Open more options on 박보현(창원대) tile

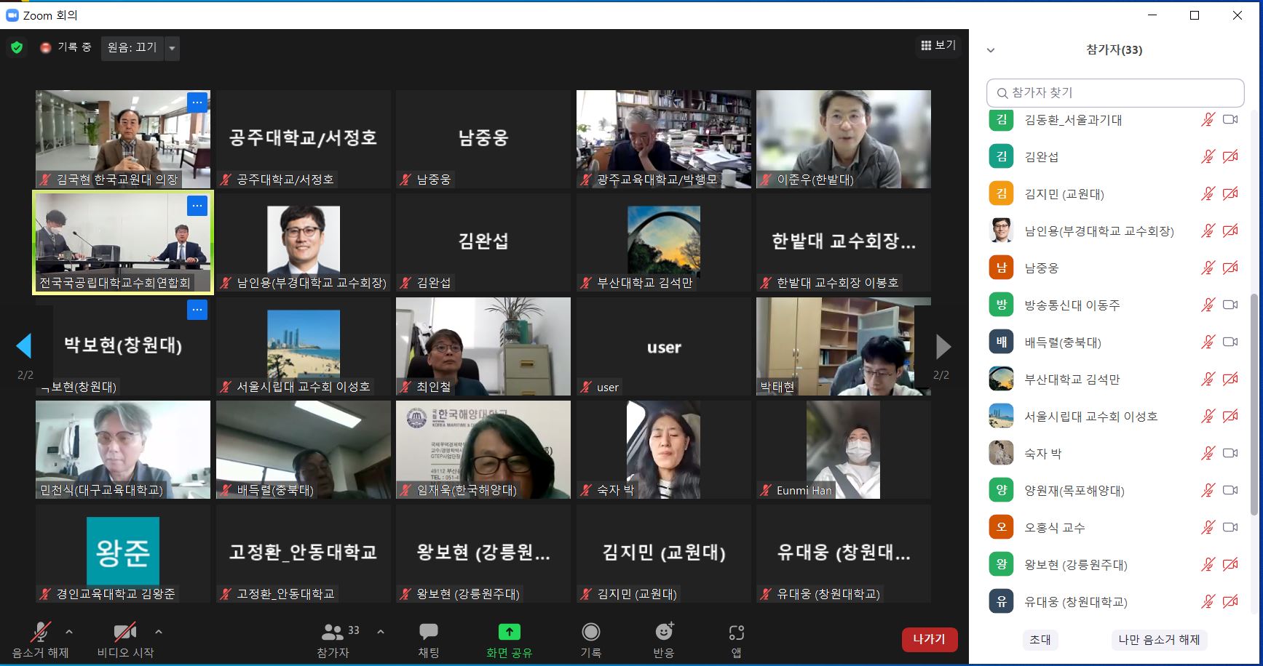[x=197, y=310]
